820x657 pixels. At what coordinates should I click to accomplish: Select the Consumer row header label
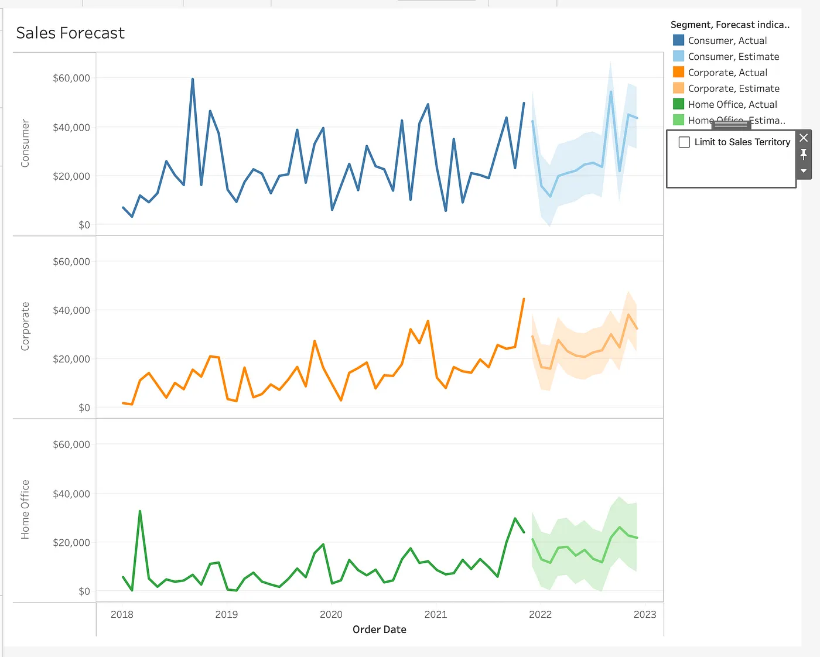pos(25,143)
